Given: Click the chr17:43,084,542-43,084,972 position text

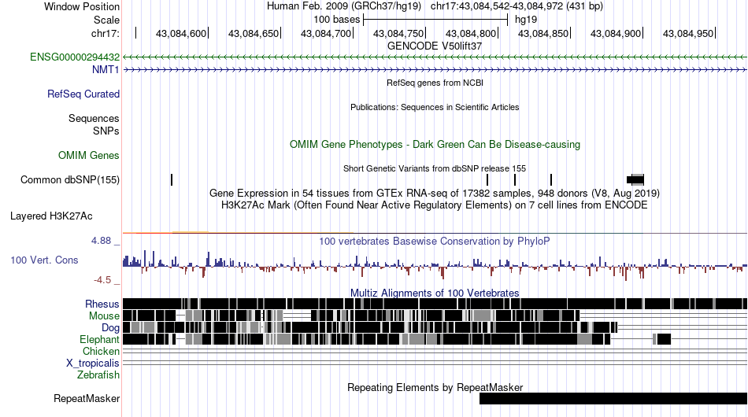Looking at the screenshot, I should coord(517,6).
